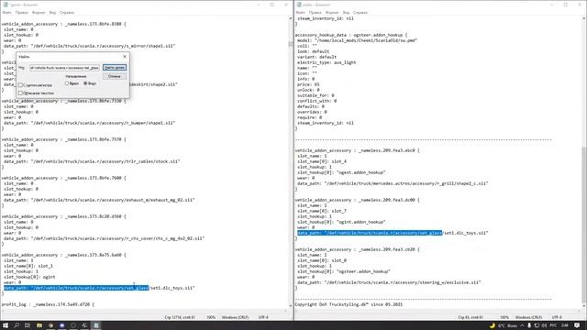The width and height of the screenshot is (587, 330).
Task: Click the electric_type: aux_light line
Action: pyautogui.click(x=327, y=62)
